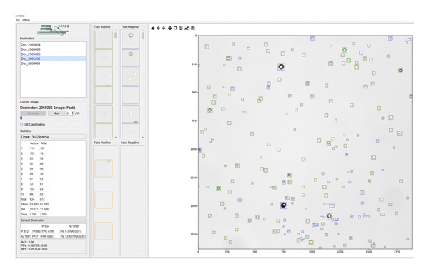429x274 pixels.
Task: Open the configure subplots tool
Action: (x=181, y=28)
